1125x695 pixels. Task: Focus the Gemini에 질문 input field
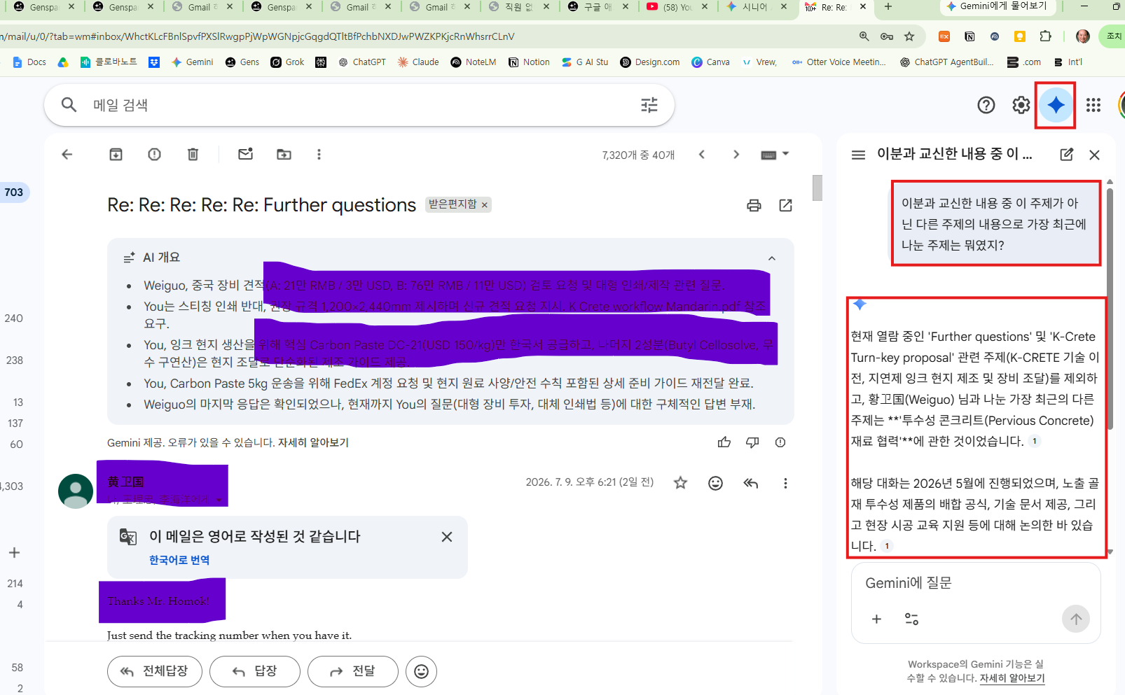tap(976, 583)
